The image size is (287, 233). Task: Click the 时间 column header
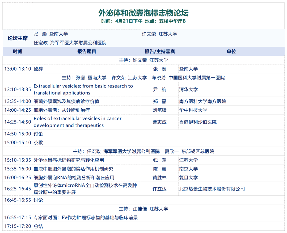(x=18, y=51)
